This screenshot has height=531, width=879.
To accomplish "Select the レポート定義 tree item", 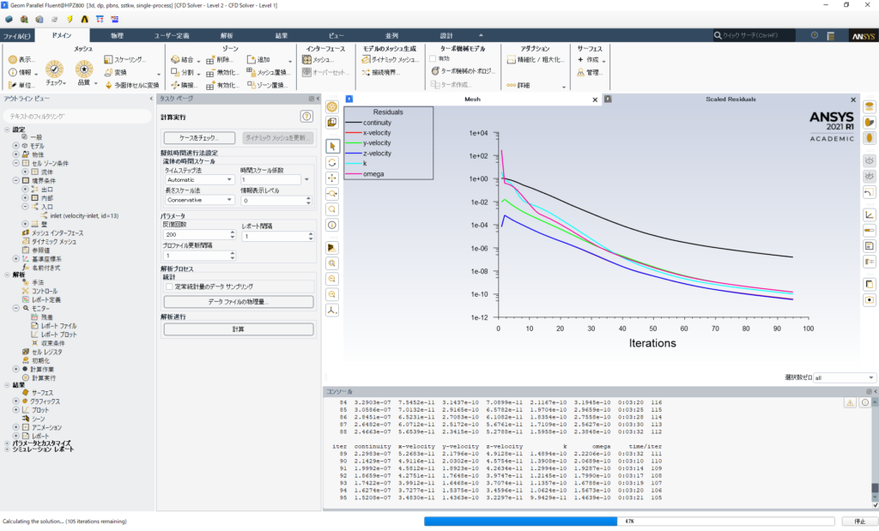I will click(x=46, y=299).
